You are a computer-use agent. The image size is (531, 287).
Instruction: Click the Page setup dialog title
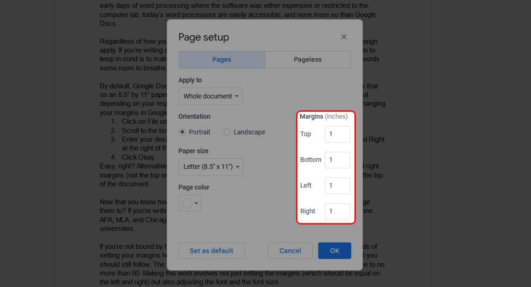(x=204, y=37)
